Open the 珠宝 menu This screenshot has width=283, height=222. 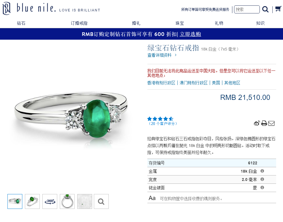coord(180,23)
